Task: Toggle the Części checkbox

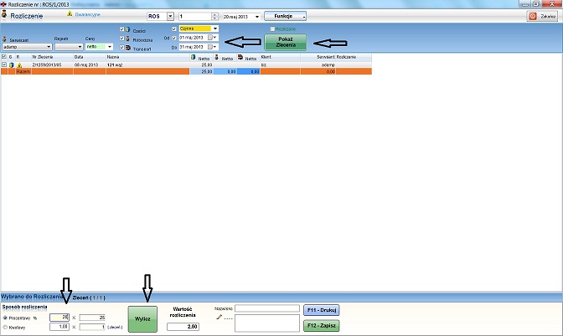Action: (121, 29)
